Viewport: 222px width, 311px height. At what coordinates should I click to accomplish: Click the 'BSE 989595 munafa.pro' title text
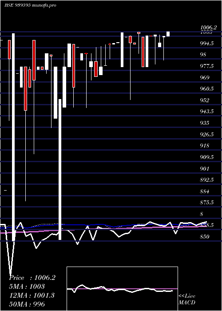coord(30,5)
